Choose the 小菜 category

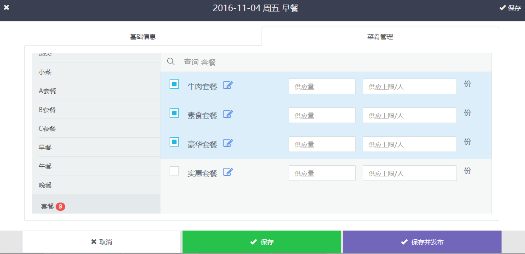tap(45, 72)
